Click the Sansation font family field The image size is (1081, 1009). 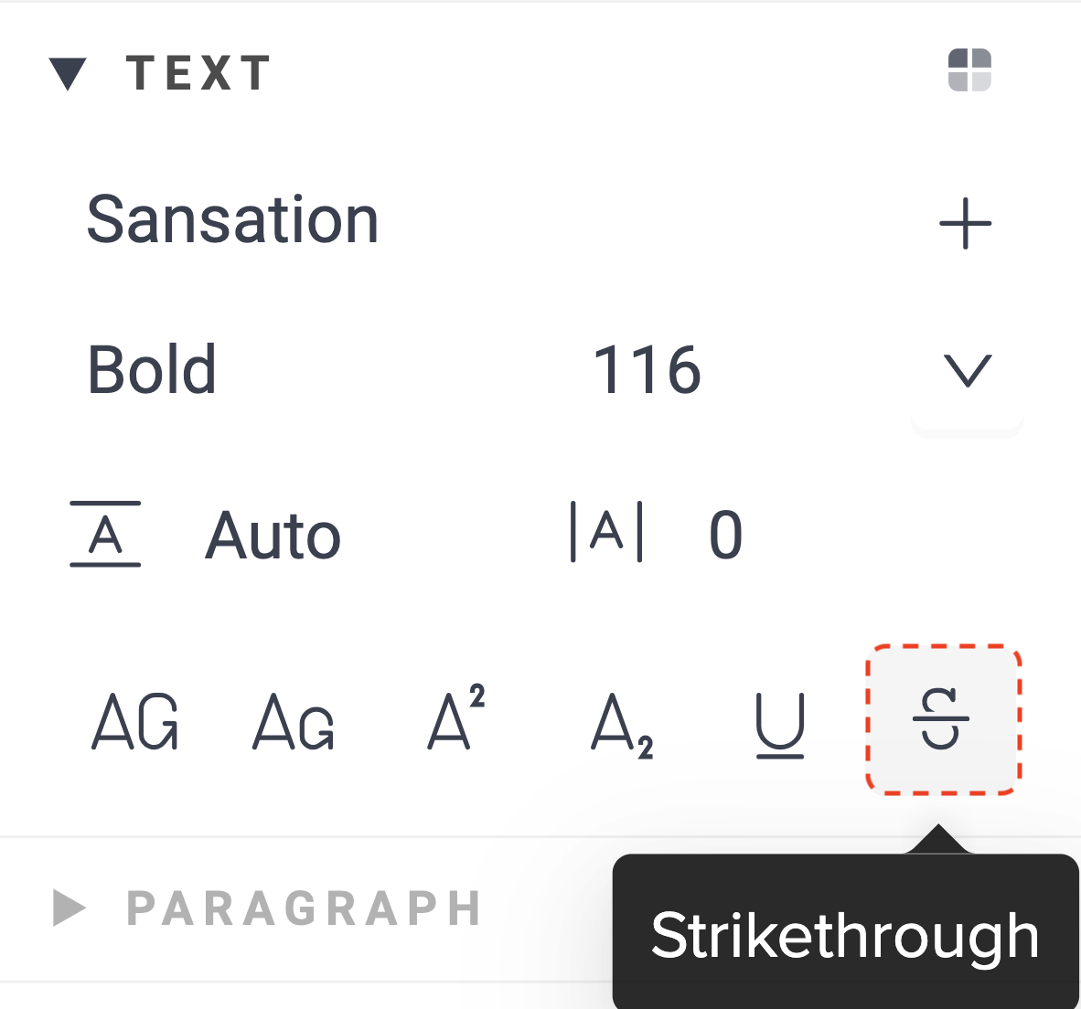[233, 220]
